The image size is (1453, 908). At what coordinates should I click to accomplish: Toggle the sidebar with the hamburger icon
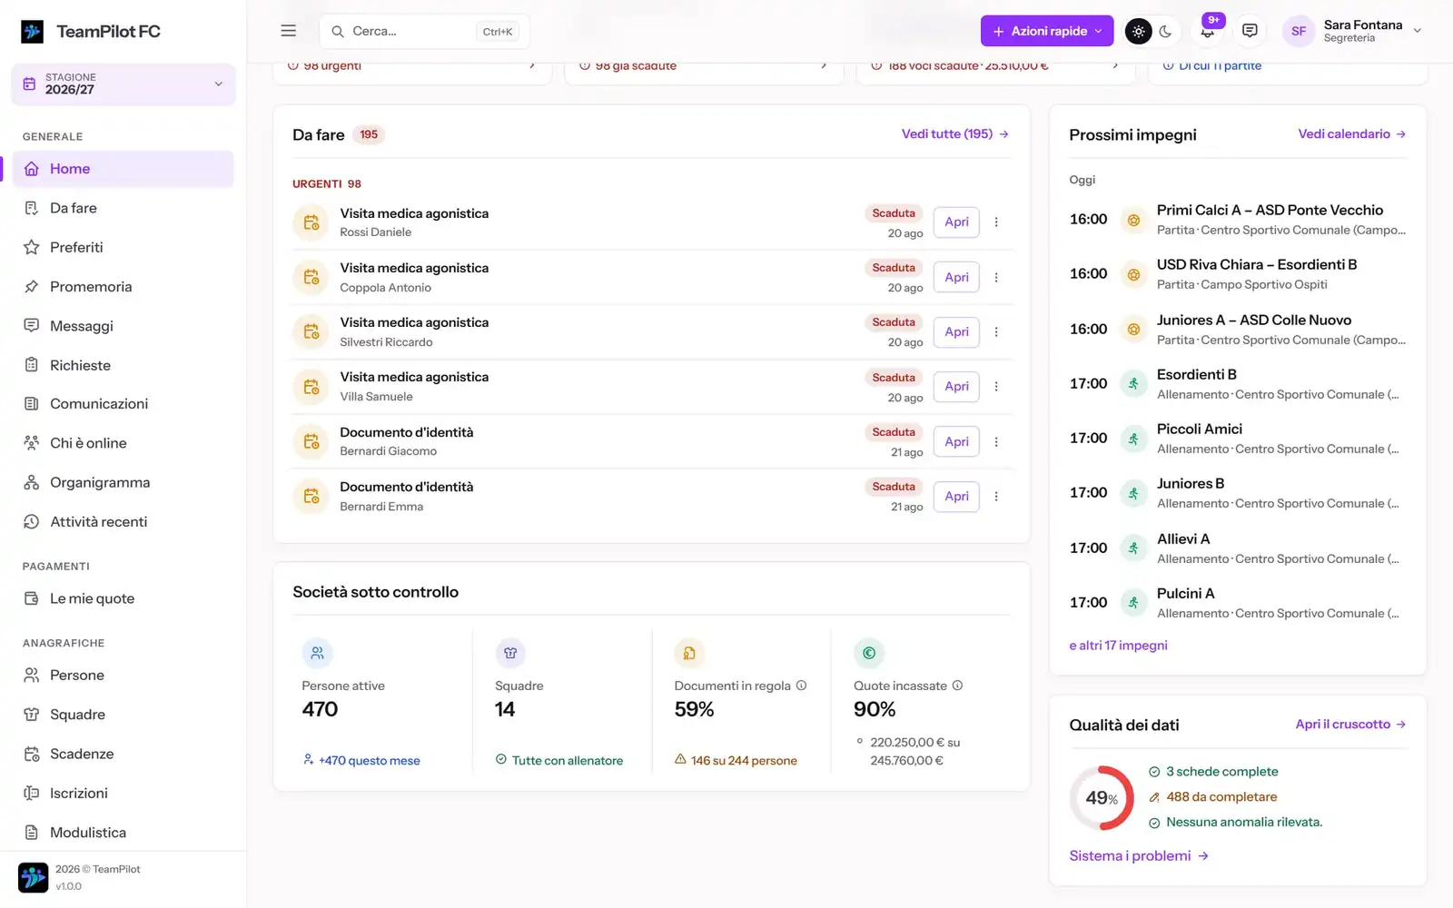289,31
